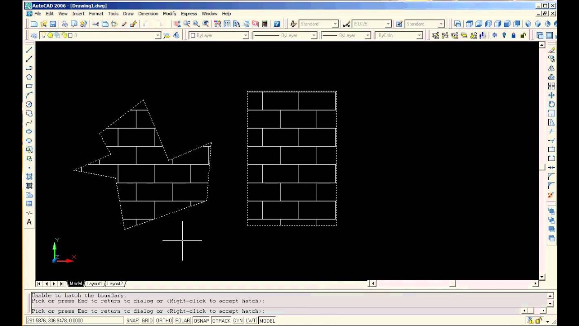
Task: Switch to the Layout2 tab
Action: [x=115, y=283]
